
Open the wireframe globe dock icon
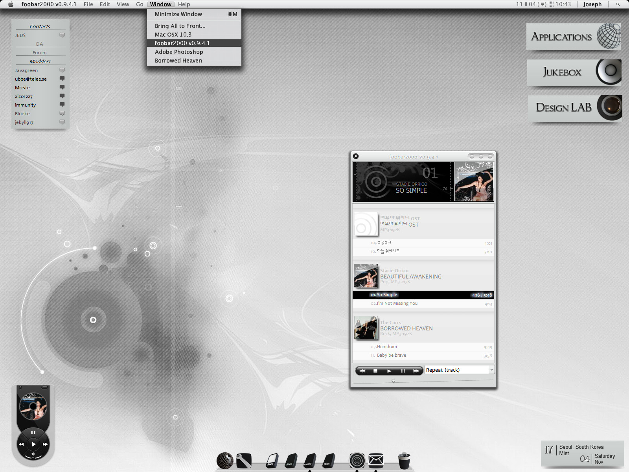[225, 461]
